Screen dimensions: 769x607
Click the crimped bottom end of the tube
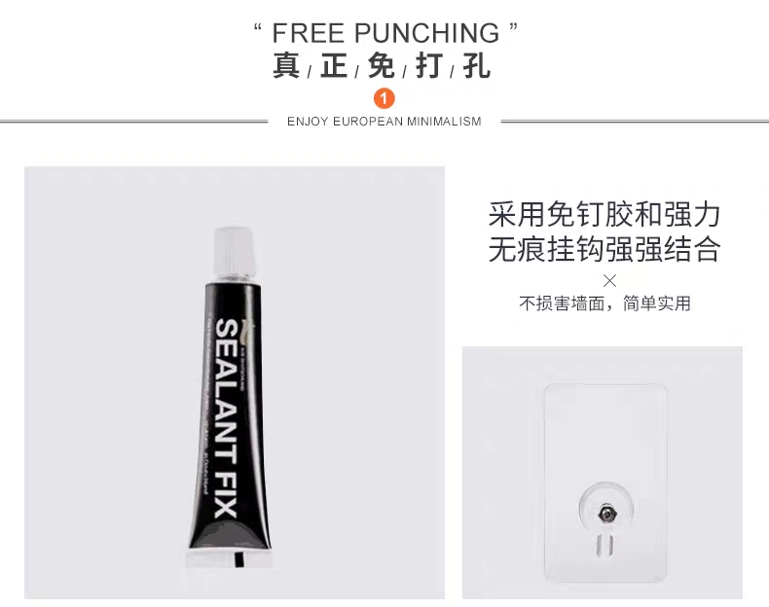(x=230, y=558)
